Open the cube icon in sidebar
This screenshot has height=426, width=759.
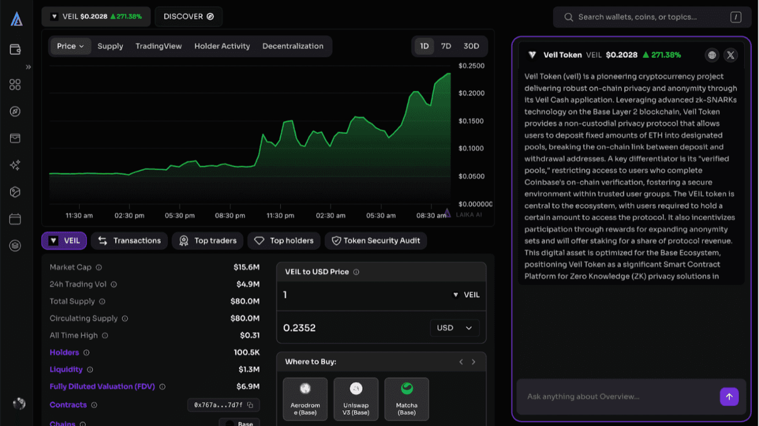pyautogui.click(x=15, y=192)
